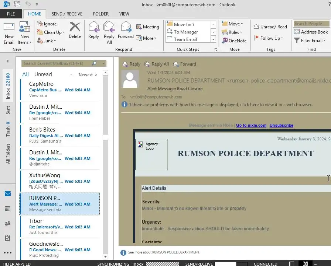331x266 pixels.
Task: Select the To Manager quick step
Action: click(188, 32)
